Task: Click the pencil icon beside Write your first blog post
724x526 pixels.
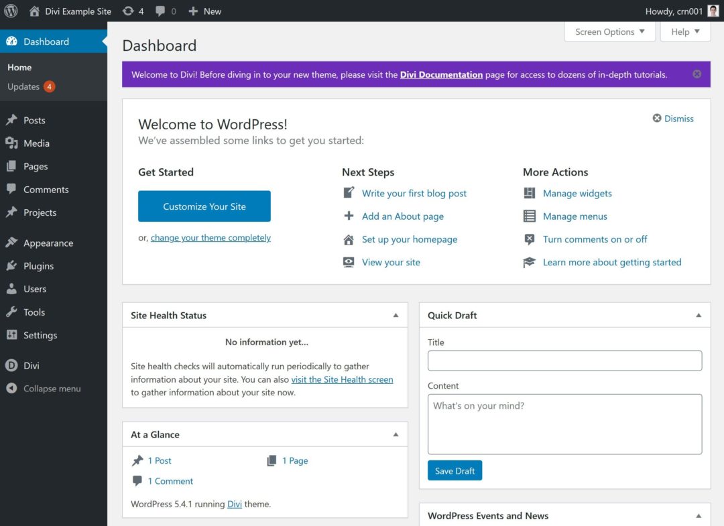Action: [349, 192]
